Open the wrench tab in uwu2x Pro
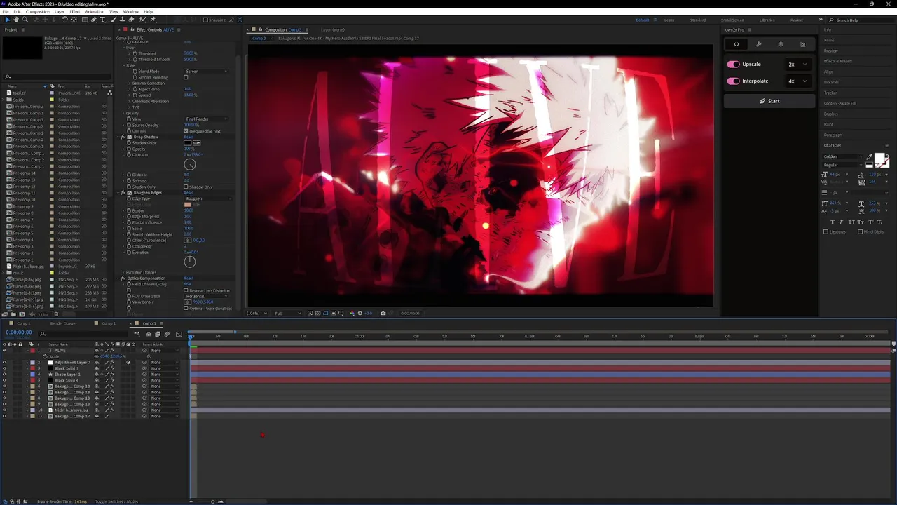The image size is (897, 505). point(758,44)
